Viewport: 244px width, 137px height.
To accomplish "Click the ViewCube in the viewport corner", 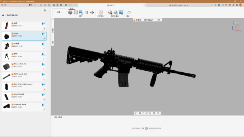I will (x=236, y=26).
